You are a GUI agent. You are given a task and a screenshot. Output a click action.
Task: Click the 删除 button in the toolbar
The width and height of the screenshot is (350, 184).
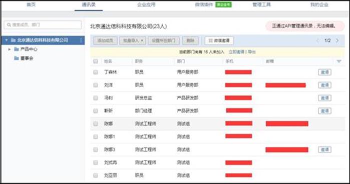click(x=190, y=40)
